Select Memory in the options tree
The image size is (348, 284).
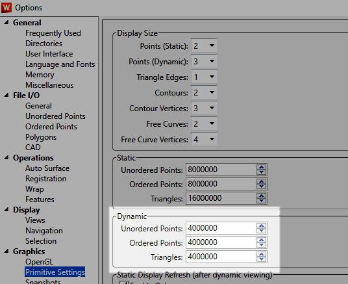(40, 75)
